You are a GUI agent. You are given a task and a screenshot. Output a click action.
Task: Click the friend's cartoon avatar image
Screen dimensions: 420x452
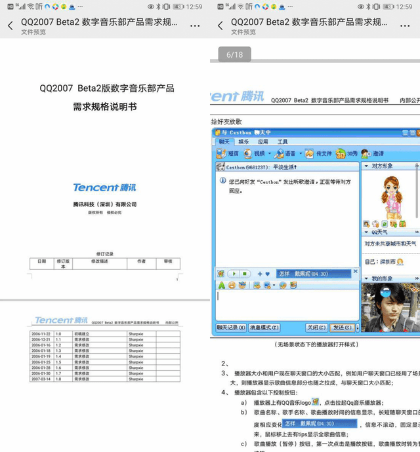(x=391, y=197)
